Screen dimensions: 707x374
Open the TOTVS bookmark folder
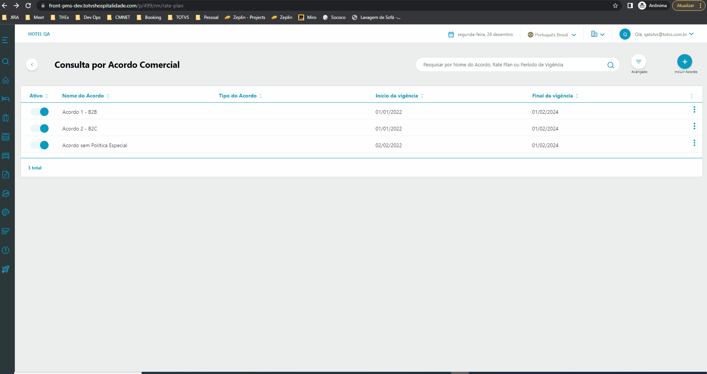(179, 17)
